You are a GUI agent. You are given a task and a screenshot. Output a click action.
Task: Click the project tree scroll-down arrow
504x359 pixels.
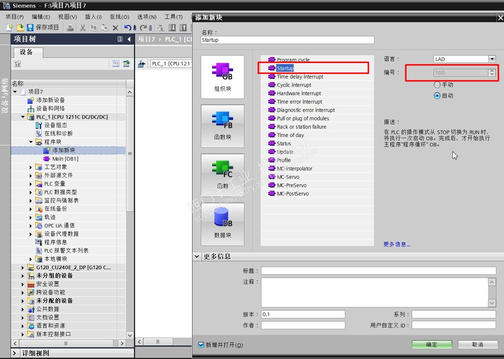click(130, 335)
